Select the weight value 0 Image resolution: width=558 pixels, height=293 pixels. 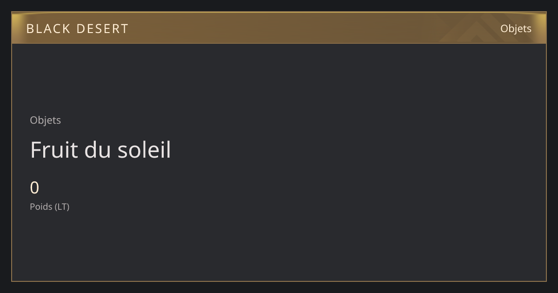click(34, 188)
